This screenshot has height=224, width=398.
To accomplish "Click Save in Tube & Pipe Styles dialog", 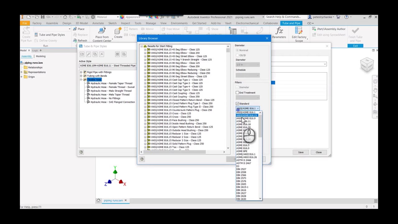I will (301, 152).
